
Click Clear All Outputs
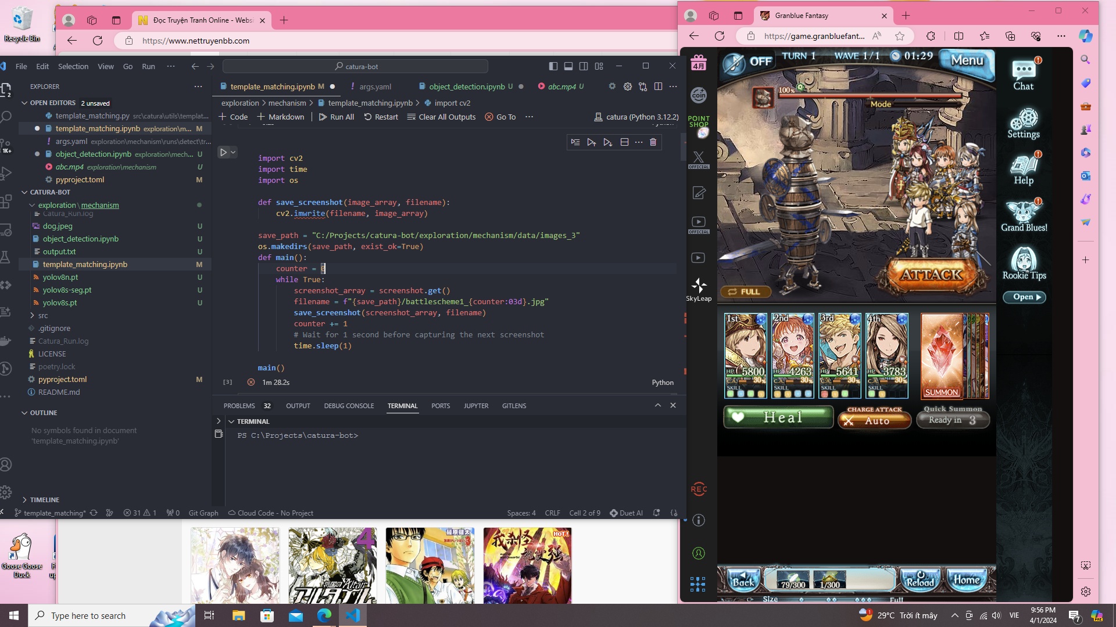pos(441,117)
